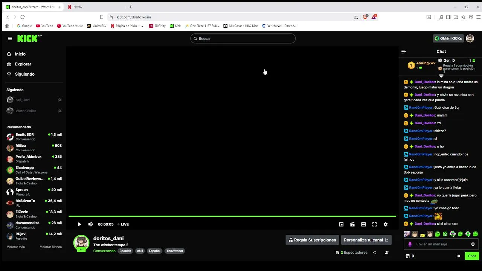The width and height of the screenshot is (482, 271).
Task: Open Brave Shields lion icon
Action: click(x=365, y=17)
